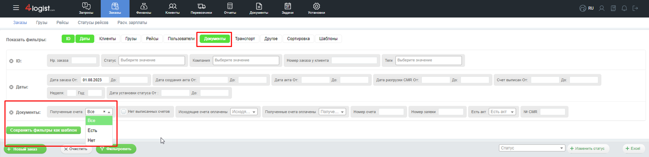The width and height of the screenshot is (649, 157).
Task: Remove the Документы filter row
Action: (11, 112)
